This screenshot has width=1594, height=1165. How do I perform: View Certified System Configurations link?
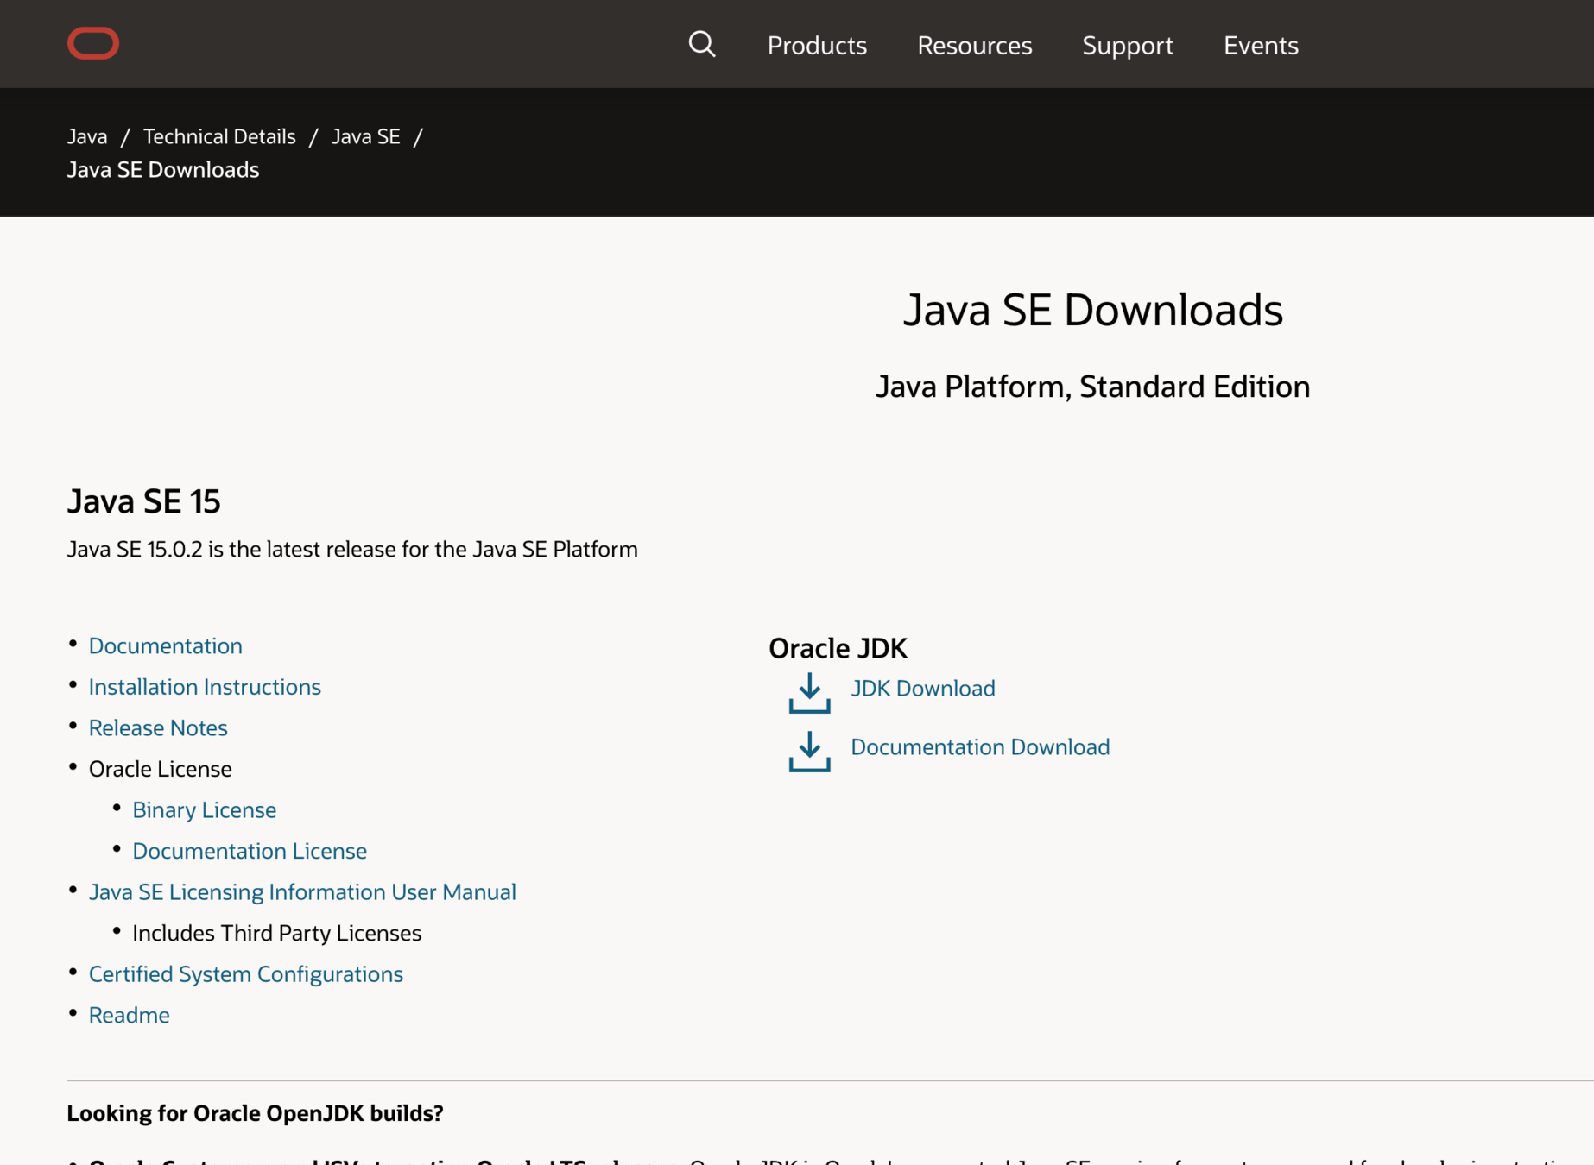pos(246,973)
